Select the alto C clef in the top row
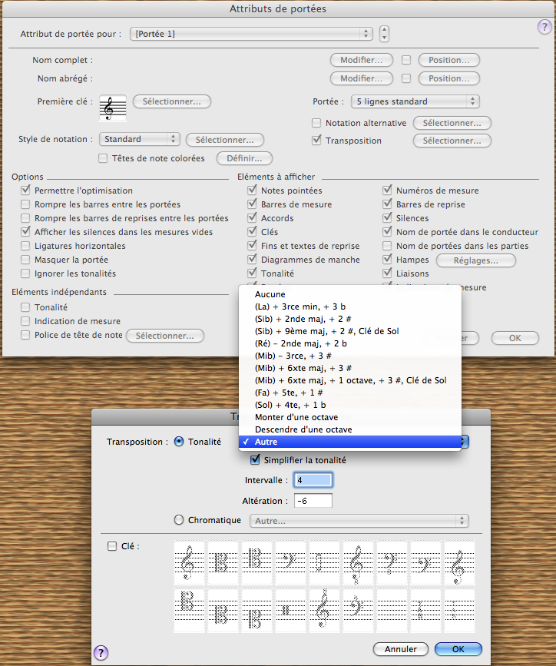 coord(223,562)
